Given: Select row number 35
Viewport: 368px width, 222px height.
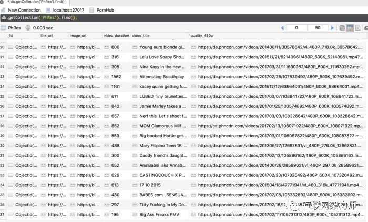Looking at the screenshot, I should (x=2, y=195).
